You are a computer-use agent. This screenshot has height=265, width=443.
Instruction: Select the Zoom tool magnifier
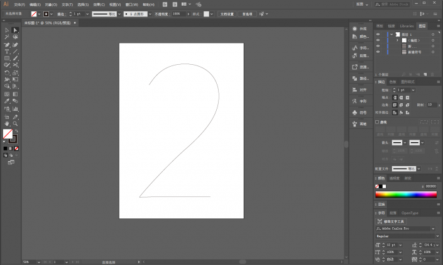15,124
